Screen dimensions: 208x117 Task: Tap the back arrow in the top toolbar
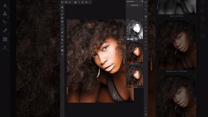(62, 2)
